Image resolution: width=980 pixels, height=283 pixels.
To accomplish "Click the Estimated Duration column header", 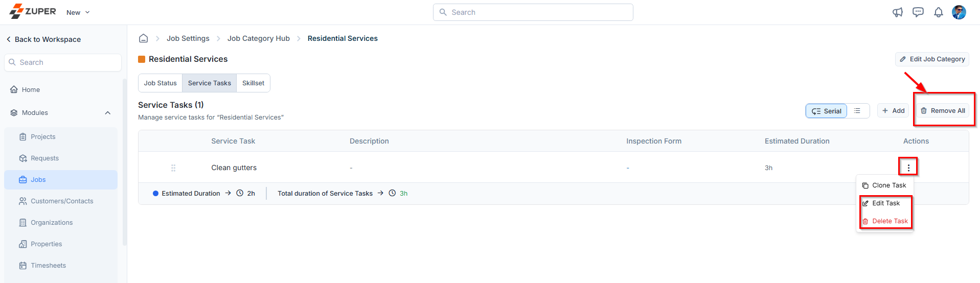I will coord(797,141).
